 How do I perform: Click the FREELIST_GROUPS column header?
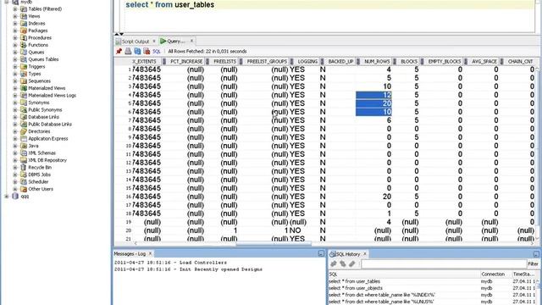click(267, 62)
